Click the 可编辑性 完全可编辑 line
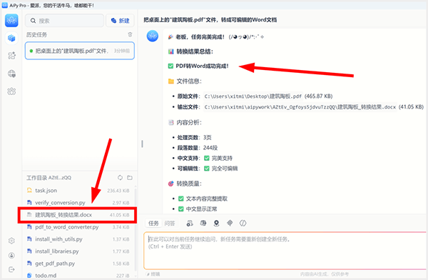 [208, 169]
